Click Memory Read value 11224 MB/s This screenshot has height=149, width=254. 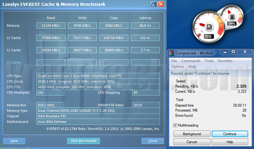pos(51,26)
